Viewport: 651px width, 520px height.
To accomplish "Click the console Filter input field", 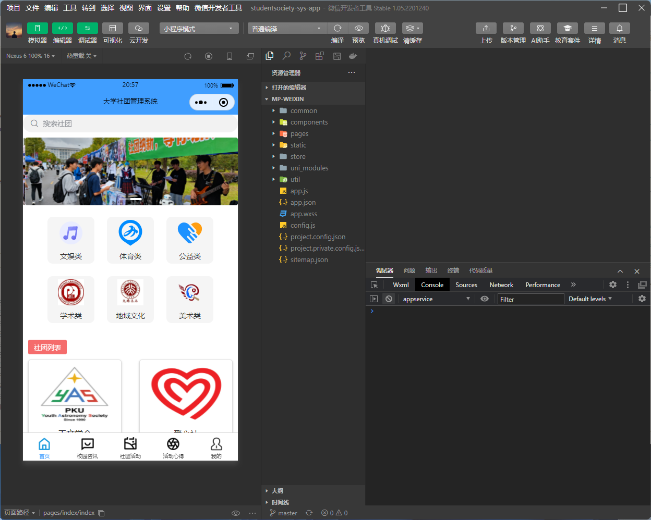I will click(x=531, y=299).
